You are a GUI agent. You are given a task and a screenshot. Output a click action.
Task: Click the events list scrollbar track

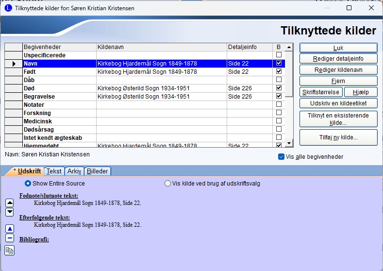[289, 117]
